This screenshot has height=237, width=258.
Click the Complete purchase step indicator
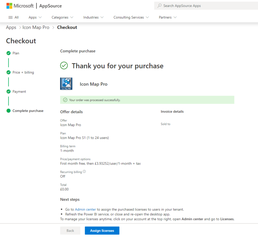(9, 111)
